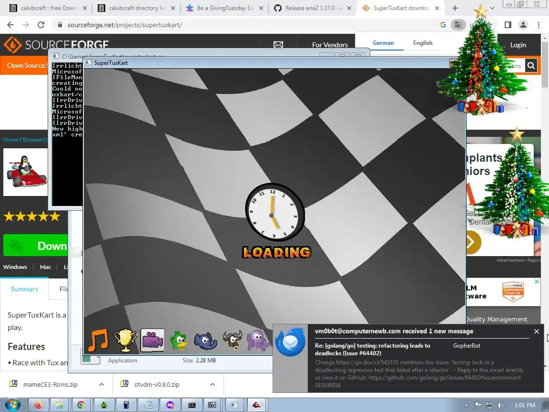Close the SourceForge Customers Love Us ad
This screenshot has height=412, width=549.
pyautogui.click(x=537, y=282)
